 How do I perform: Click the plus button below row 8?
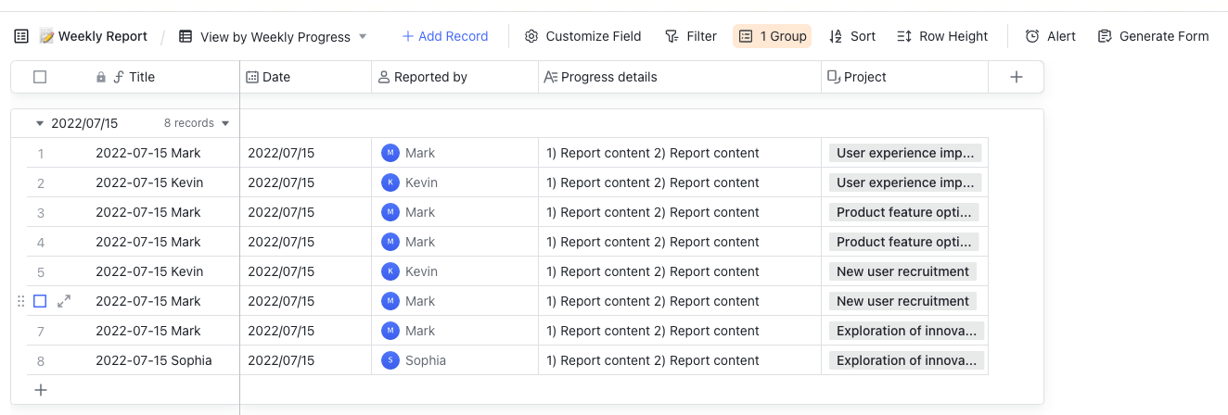[41, 390]
